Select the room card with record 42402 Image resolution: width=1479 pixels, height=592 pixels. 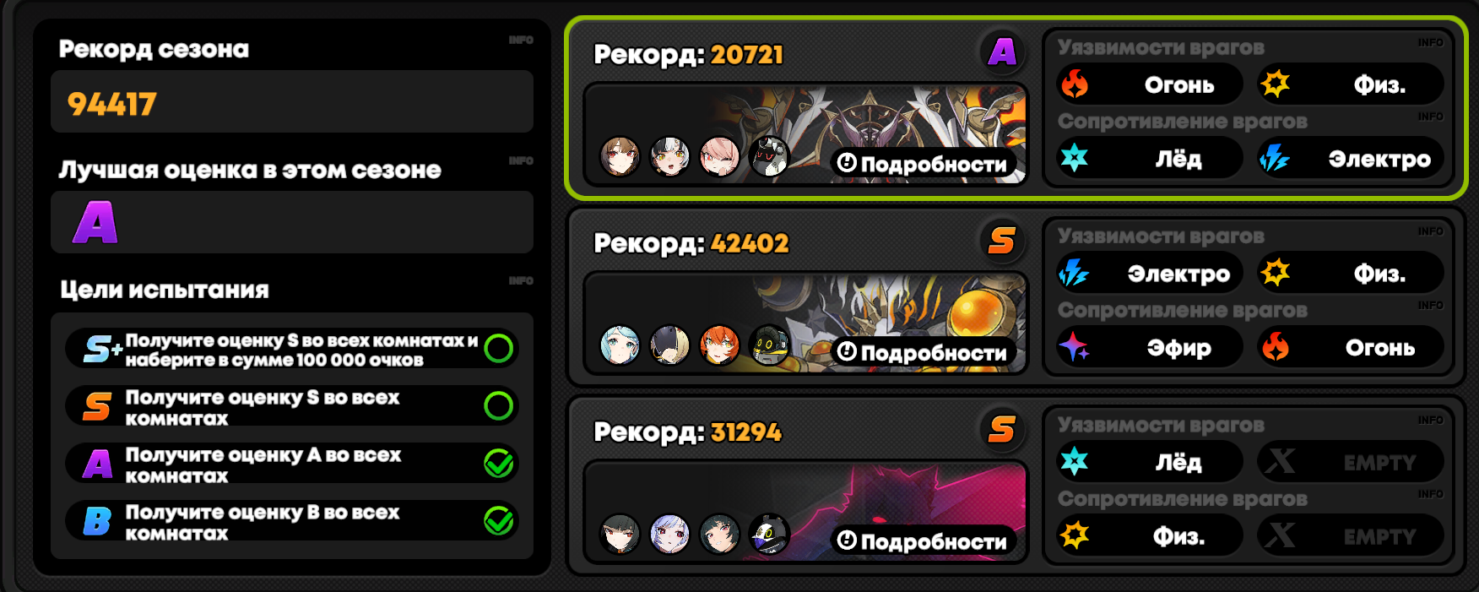click(x=1016, y=297)
